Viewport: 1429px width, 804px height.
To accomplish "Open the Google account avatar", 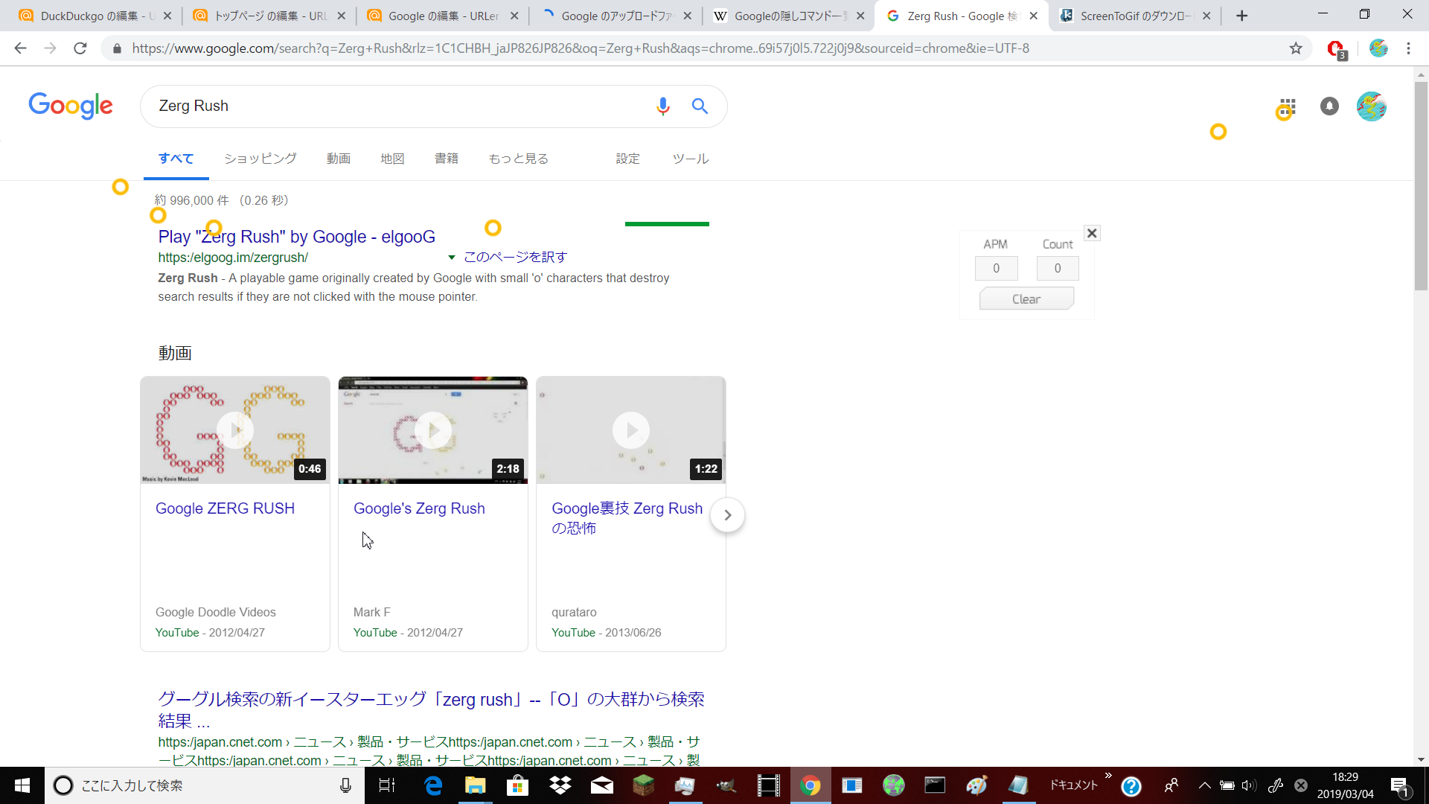I will pyautogui.click(x=1371, y=106).
